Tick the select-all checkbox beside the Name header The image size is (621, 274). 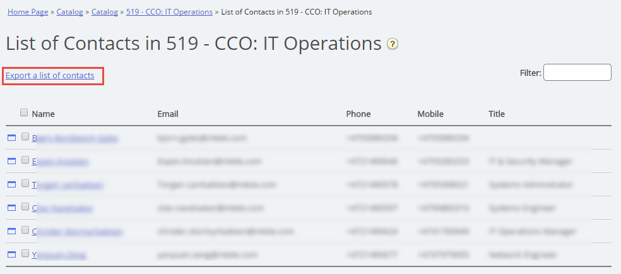click(x=24, y=112)
